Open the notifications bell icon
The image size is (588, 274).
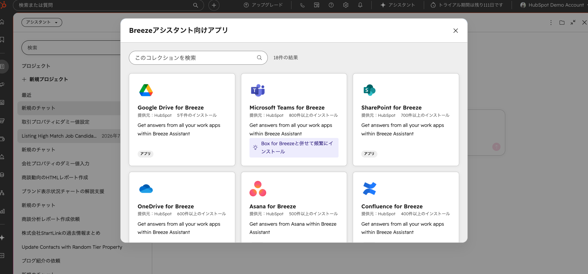point(360,5)
